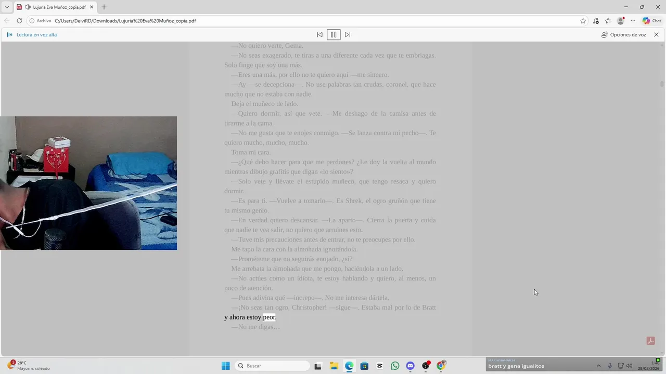Reload the PDF page
This screenshot has height=374, width=666.
click(19, 21)
